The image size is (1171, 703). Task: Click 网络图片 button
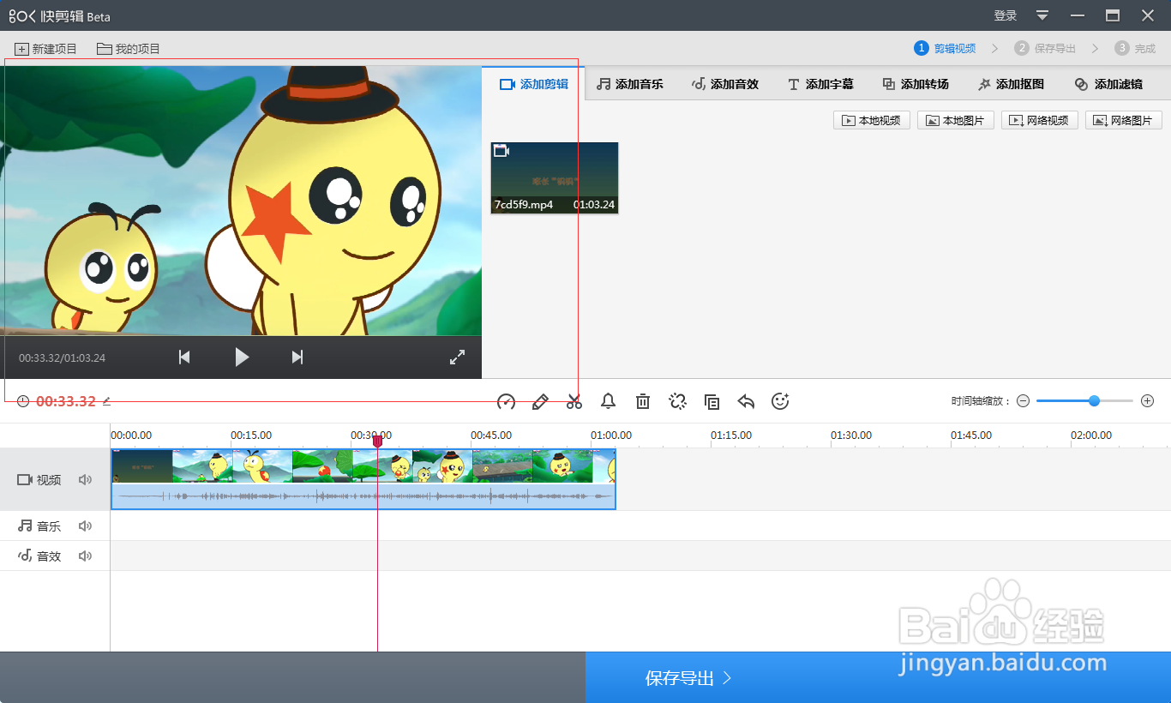tap(1124, 121)
